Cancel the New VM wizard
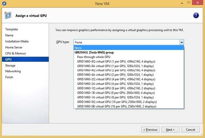This screenshot has height=138, width=205. (x=191, y=129)
